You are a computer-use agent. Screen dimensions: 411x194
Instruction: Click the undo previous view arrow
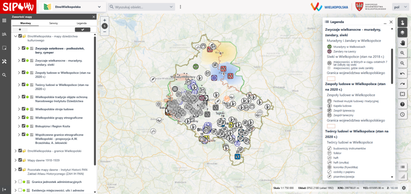pyautogui.click(x=403, y=74)
